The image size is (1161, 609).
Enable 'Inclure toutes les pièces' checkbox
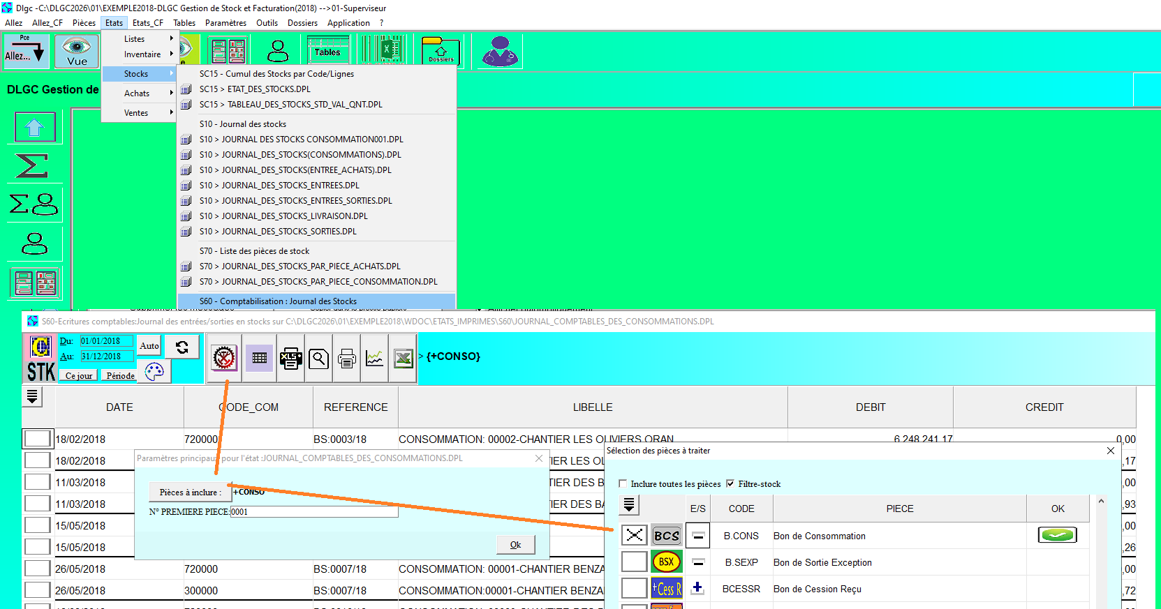coord(623,483)
